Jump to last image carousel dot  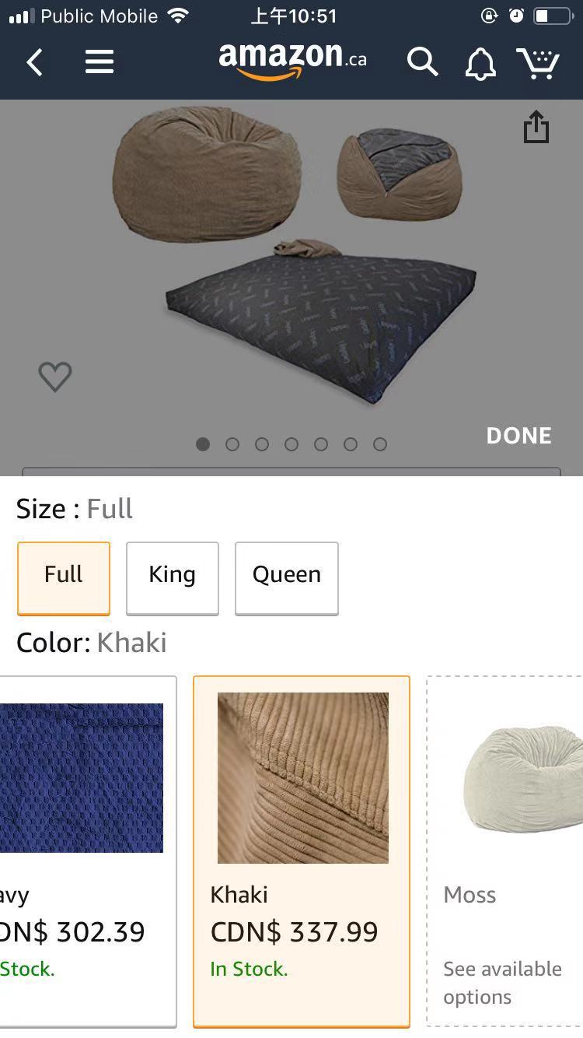pos(380,444)
